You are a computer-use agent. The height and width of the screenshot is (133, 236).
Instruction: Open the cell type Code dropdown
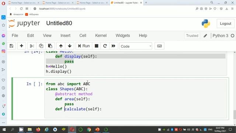pos(136,46)
